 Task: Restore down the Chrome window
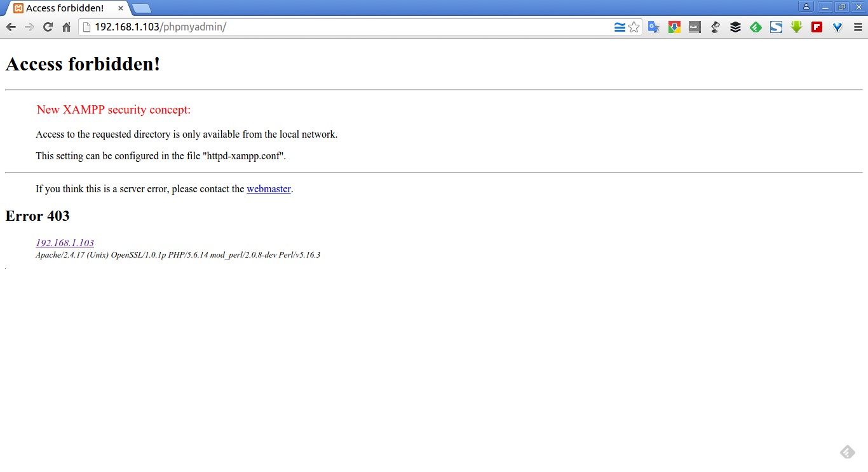(842, 7)
